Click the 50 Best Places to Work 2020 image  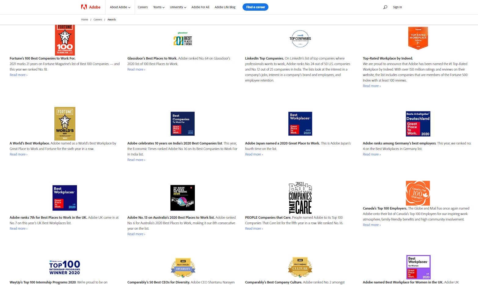coord(183,198)
